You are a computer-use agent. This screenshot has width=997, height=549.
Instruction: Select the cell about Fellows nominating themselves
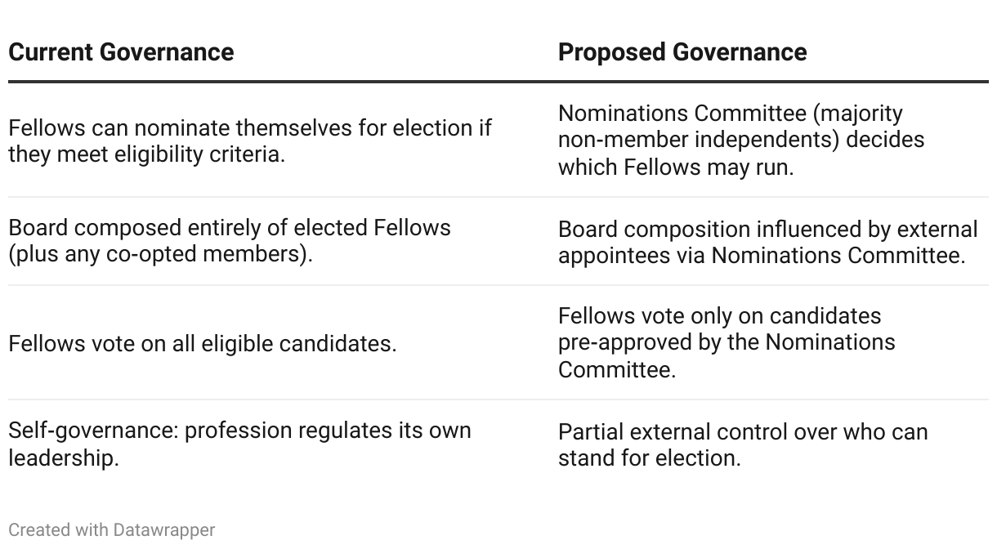250,141
